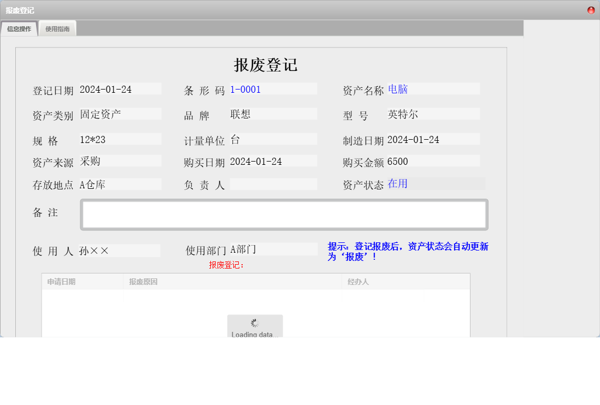This screenshot has width=600, height=405.
Task: Select the 信息操作 tab
Action: coord(19,28)
